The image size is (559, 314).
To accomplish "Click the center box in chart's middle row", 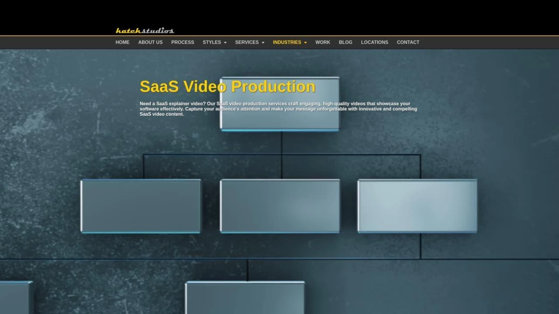I will [280, 206].
